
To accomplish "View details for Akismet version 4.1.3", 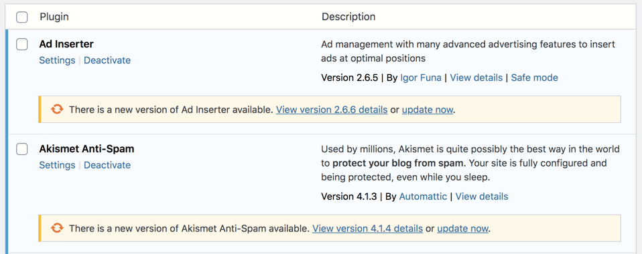I will (482, 197).
